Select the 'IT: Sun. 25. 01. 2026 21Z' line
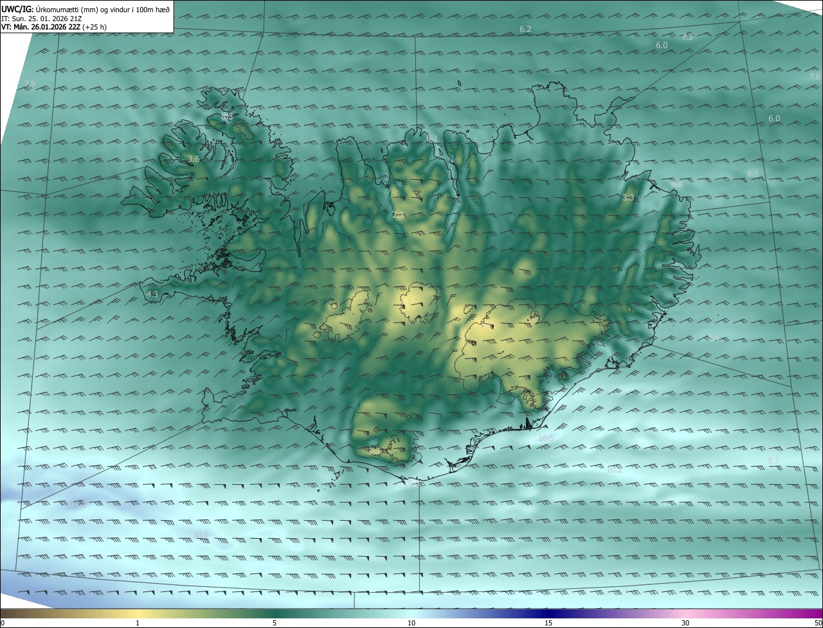 41,19
